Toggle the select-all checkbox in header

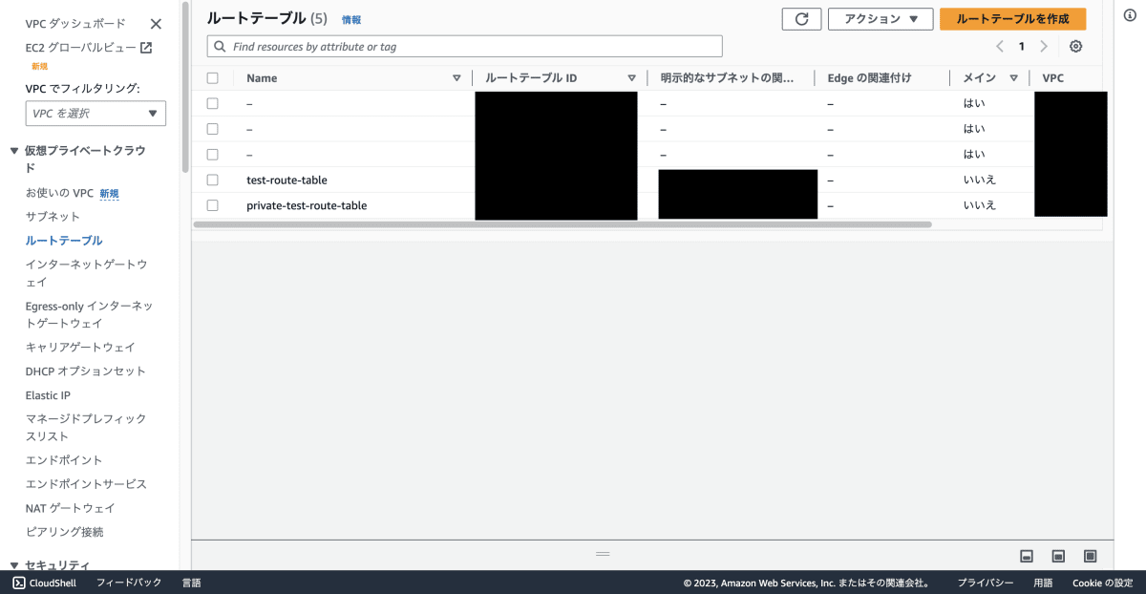[212, 78]
